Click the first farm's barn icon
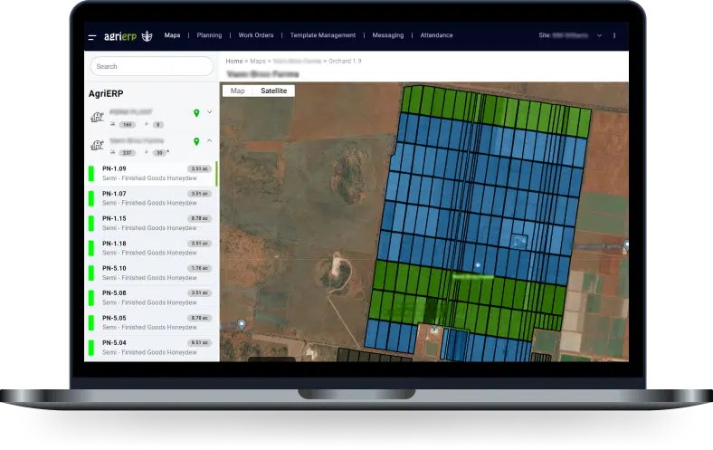The image size is (713, 450). [x=96, y=117]
